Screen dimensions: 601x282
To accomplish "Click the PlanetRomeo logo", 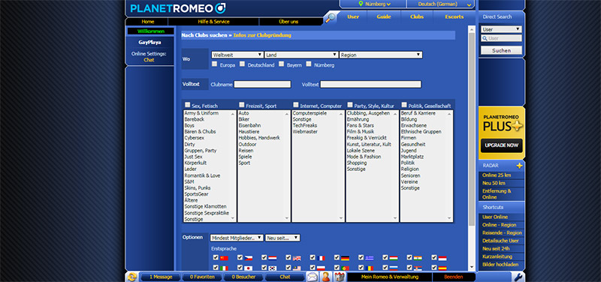I will pos(177,8).
